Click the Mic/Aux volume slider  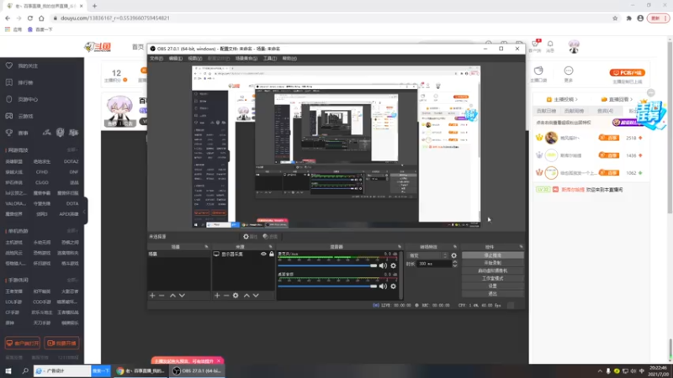[x=327, y=265]
